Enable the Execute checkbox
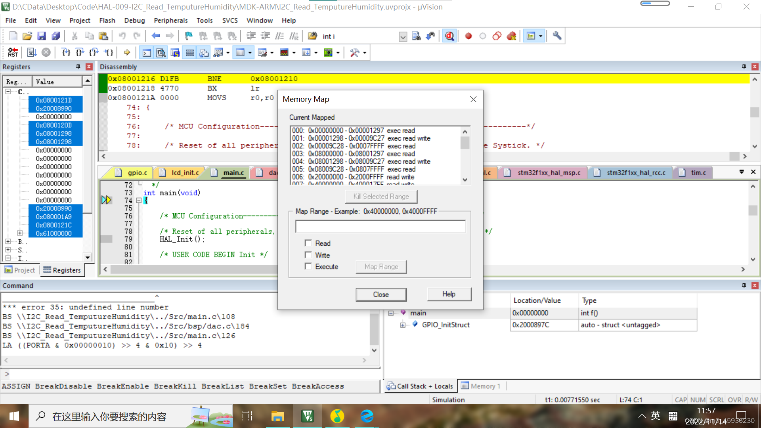Viewport: 761px width, 428px height. click(308, 266)
